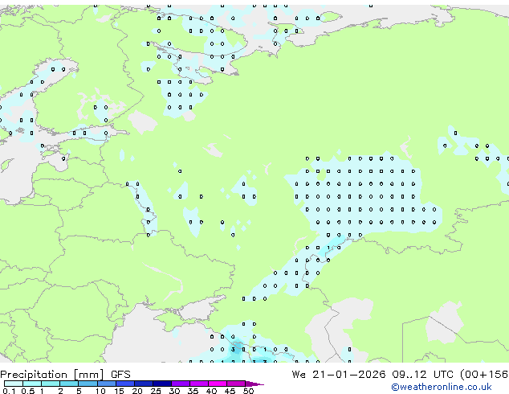Click the 45–50 mm legend color swatch
The width and height of the screenshot is (509, 394).
tap(236, 384)
